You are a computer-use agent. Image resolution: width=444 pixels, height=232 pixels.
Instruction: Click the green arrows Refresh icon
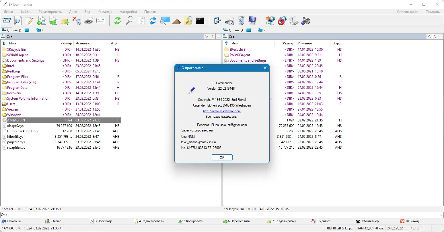click(x=118, y=21)
